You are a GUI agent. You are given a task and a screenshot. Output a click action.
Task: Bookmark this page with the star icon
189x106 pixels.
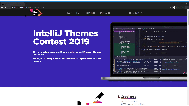click(x=170, y=7)
